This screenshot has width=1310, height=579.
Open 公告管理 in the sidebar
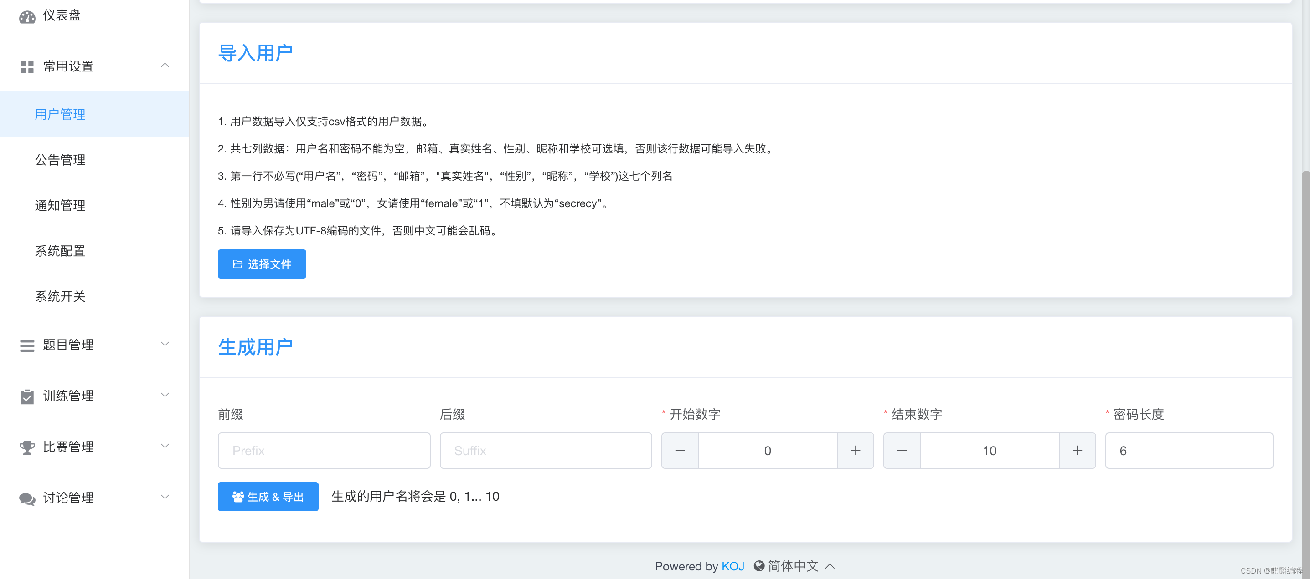click(60, 160)
